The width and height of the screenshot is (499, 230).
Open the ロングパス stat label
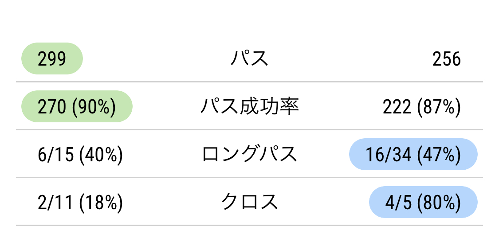click(x=249, y=155)
